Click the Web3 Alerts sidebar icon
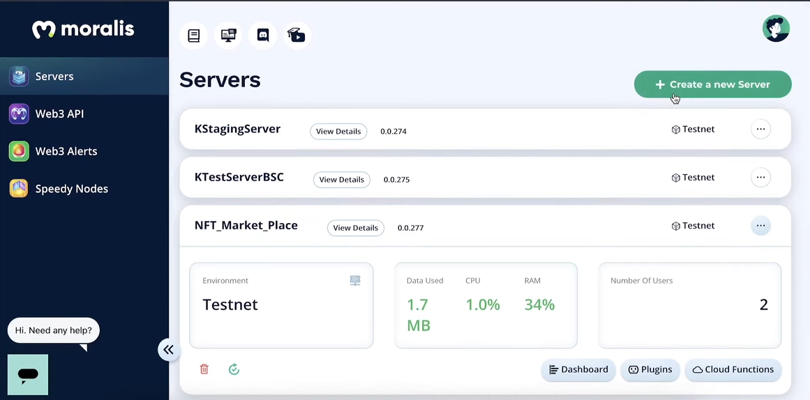This screenshot has height=400, width=810. click(x=19, y=151)
